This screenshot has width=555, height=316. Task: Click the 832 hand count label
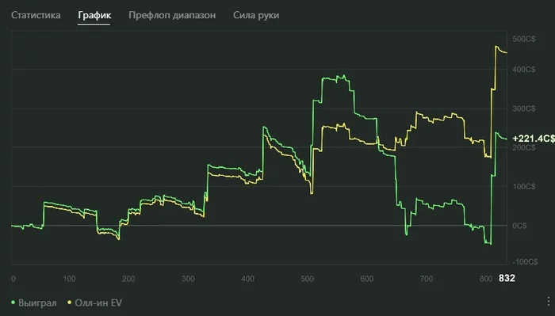507,278
